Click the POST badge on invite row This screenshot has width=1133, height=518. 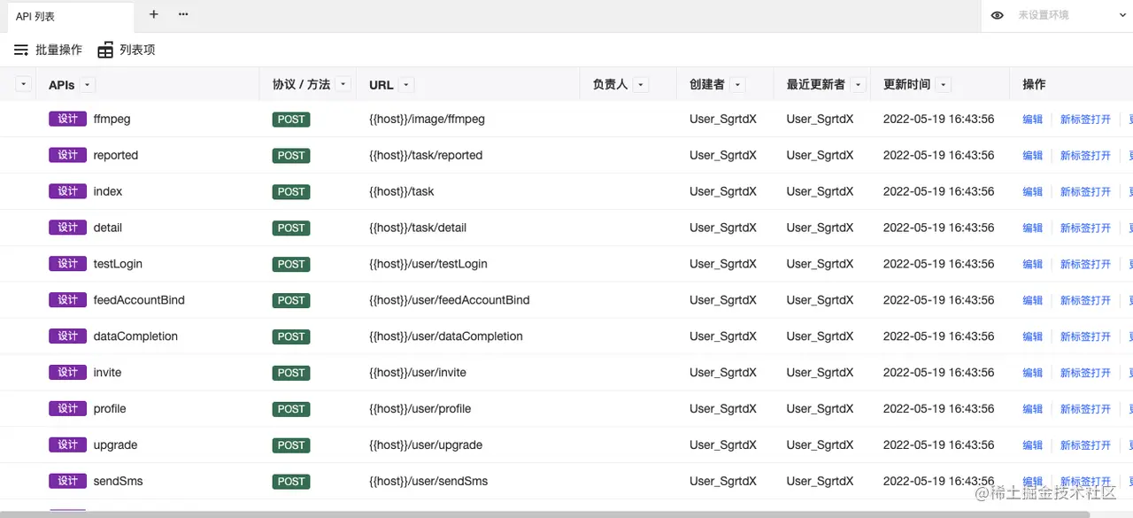[x=291, y=373]
